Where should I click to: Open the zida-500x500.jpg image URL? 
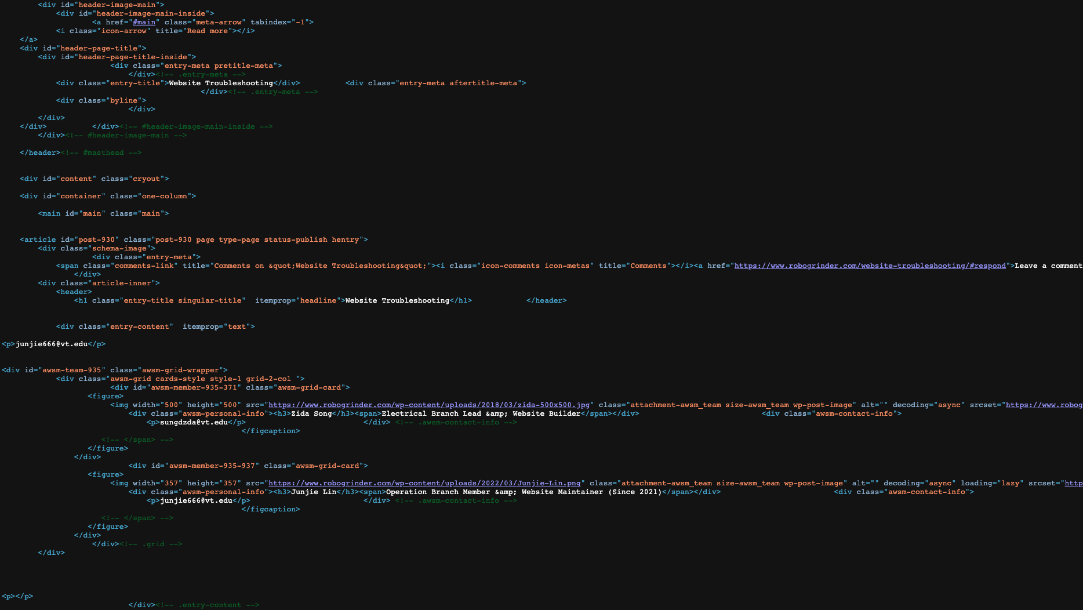tap(428, 405)
